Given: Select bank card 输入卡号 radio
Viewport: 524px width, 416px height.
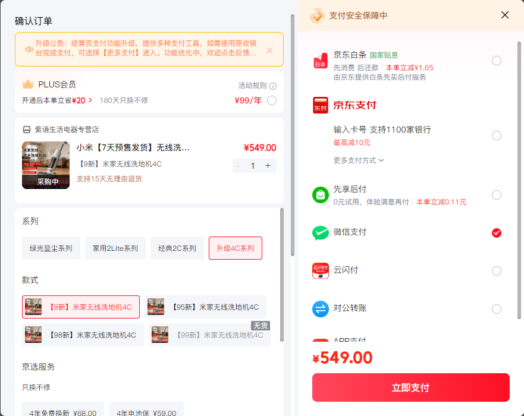Looking at the screenshot, I should point(496,135).
